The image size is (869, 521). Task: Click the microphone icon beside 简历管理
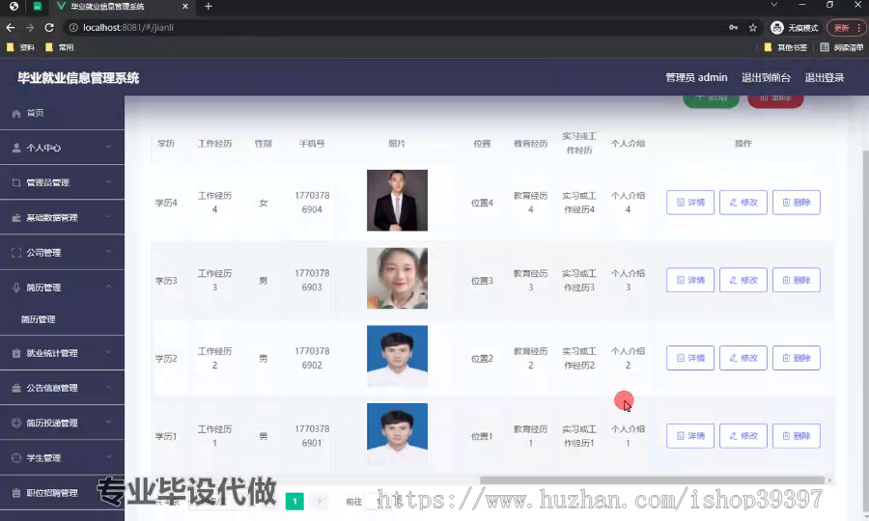[16, 288]
